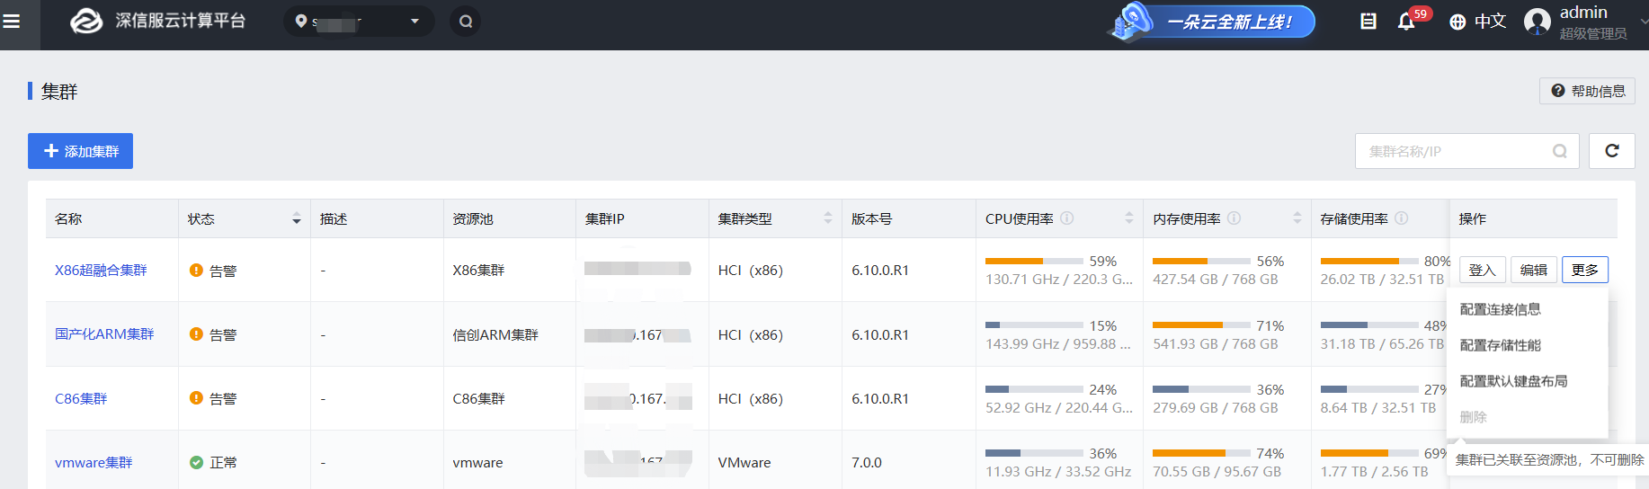Click the refresh cluster list button
1649x489 pixels.
point(1611,151)
